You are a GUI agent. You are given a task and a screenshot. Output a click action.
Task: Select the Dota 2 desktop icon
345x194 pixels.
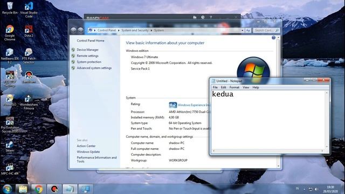click(29, 31)
